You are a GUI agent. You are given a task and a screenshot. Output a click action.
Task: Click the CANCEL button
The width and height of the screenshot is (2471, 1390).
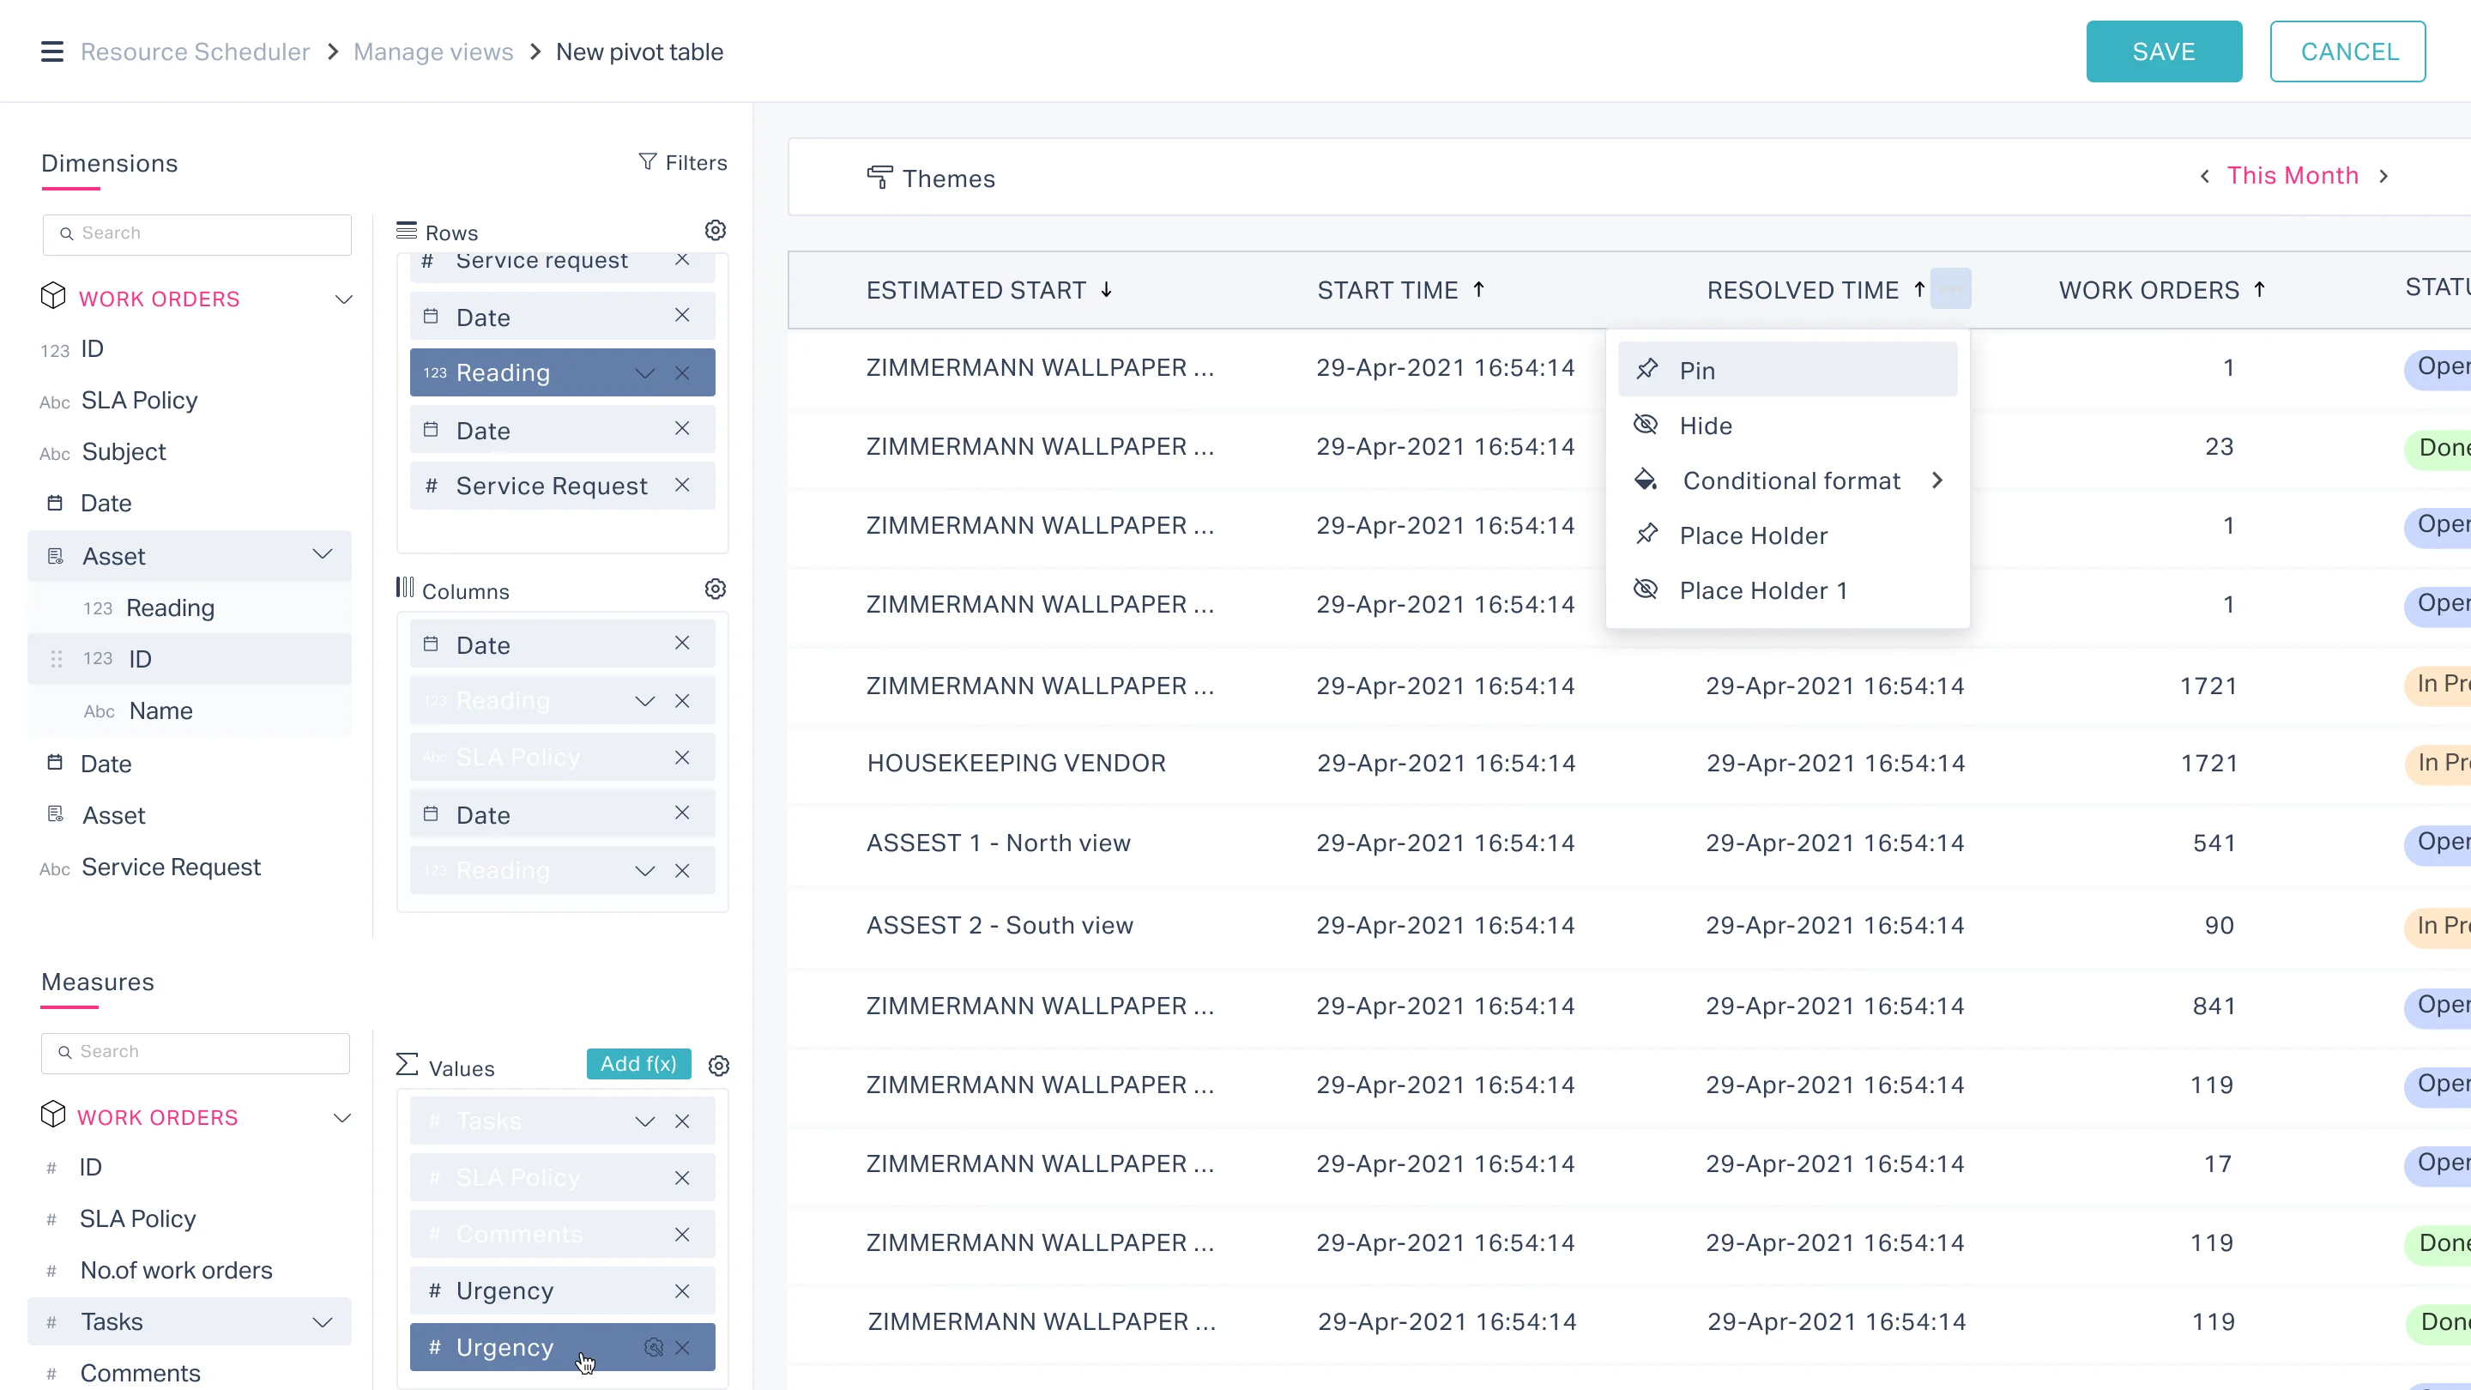pyautogui.click(x=2347, y=51)
